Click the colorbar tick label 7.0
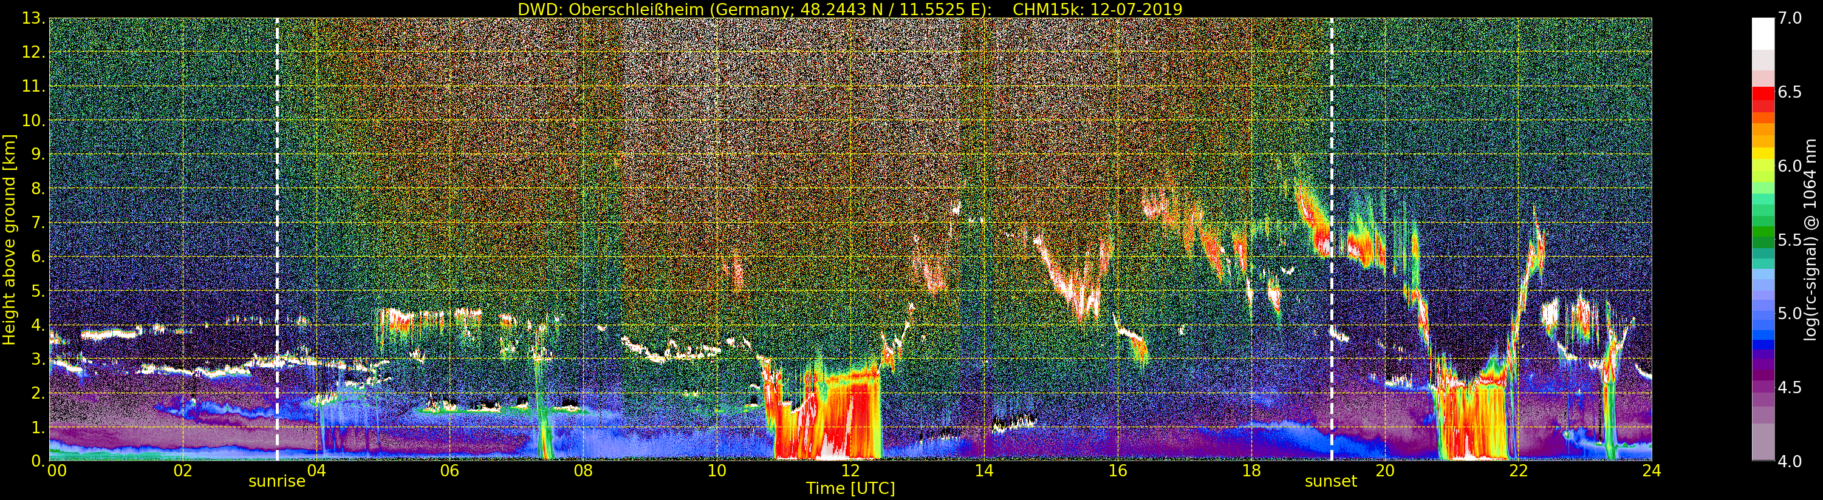1823x500 pixels. 1790,18
